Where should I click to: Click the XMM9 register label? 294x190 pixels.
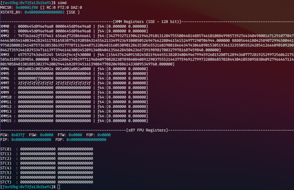coord(5,92)
